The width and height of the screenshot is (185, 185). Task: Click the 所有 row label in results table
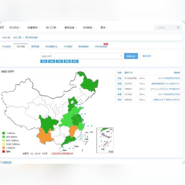[119, 78]
